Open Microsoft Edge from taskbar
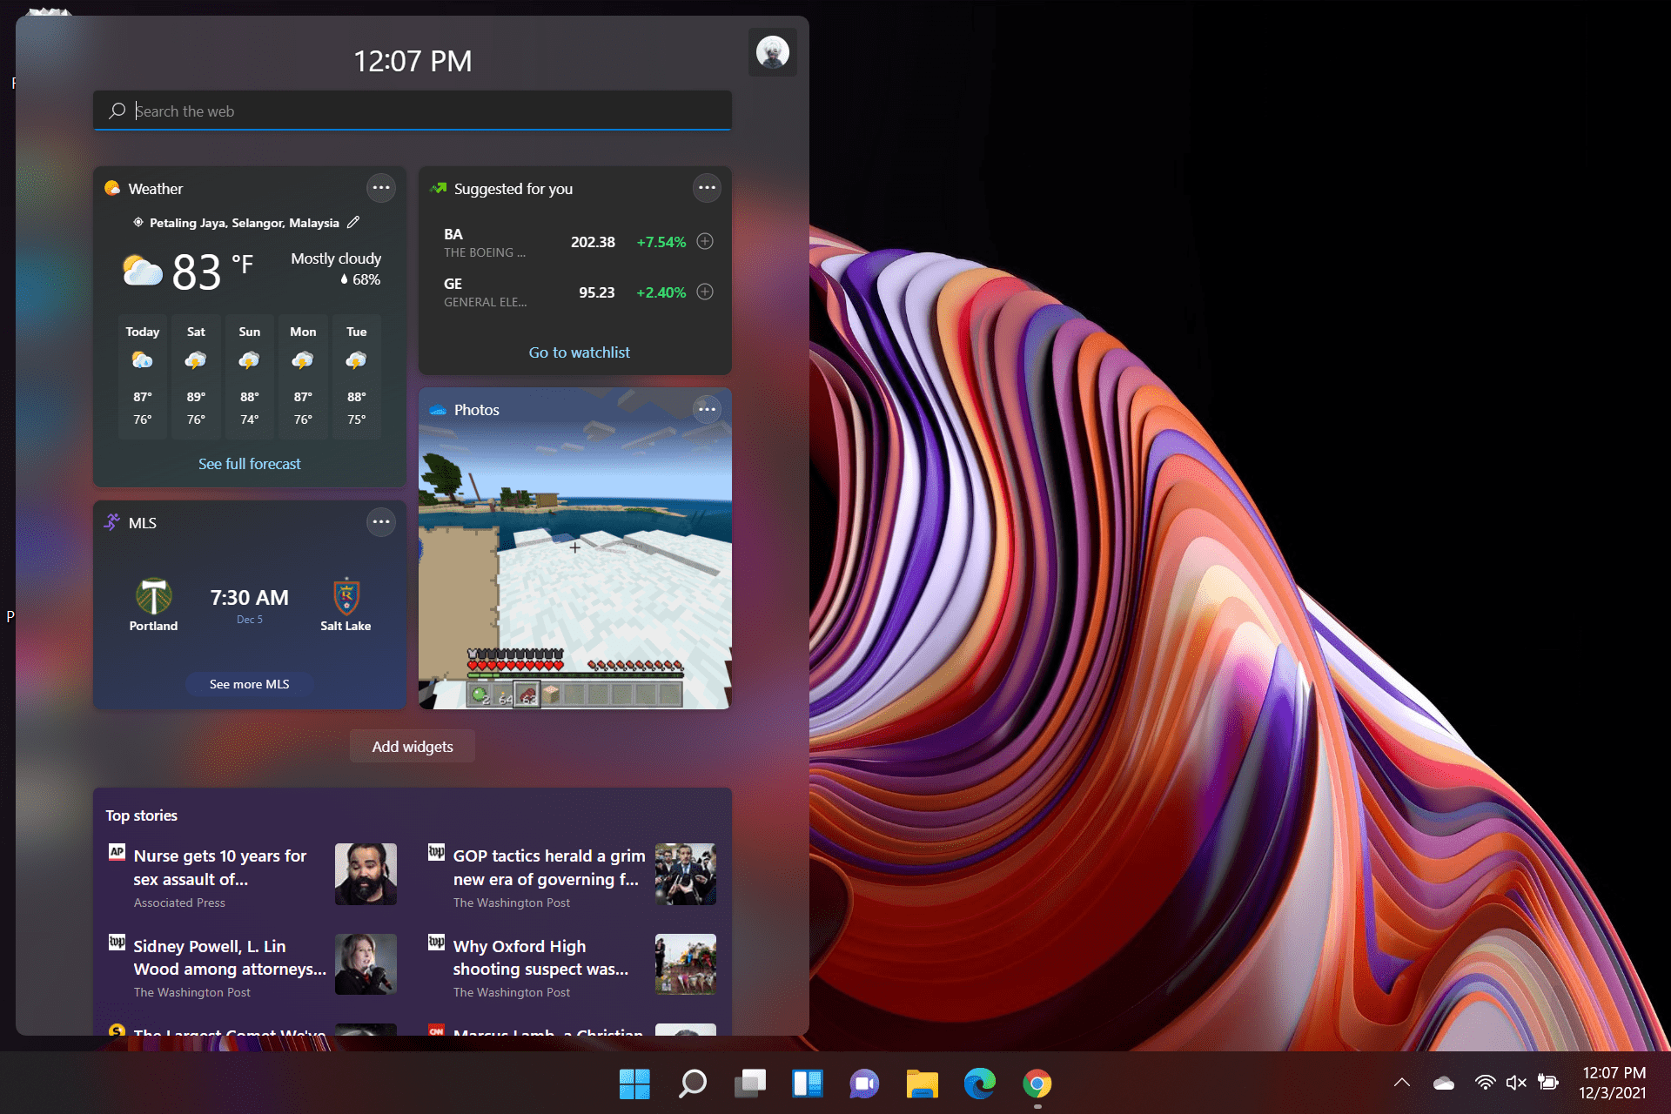Image resolution: width=1671 pixels, height=1114 pixels. click(x=979, y=1084)
